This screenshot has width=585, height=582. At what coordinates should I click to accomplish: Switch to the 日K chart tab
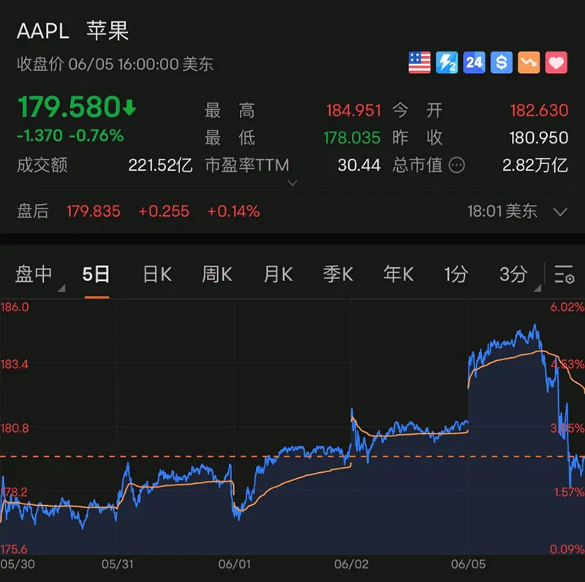[157, 275]
